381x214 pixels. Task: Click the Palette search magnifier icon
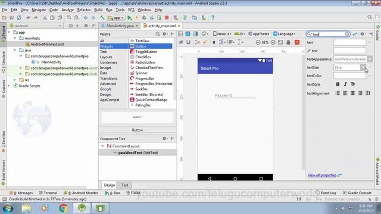pyautogui.click(x=158, y=34)
